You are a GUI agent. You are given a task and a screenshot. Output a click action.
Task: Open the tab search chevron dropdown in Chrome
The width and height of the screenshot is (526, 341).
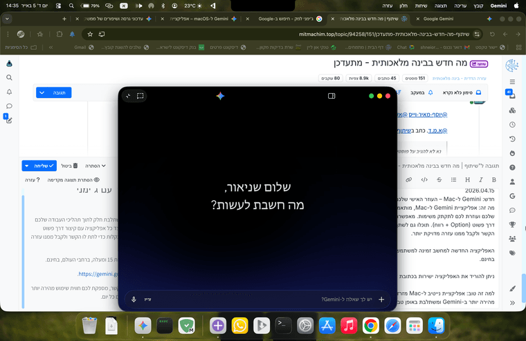pos(7,19)
